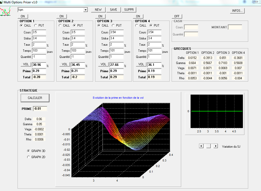Open the kpn strategy dropdown

[x=85, y=10]
